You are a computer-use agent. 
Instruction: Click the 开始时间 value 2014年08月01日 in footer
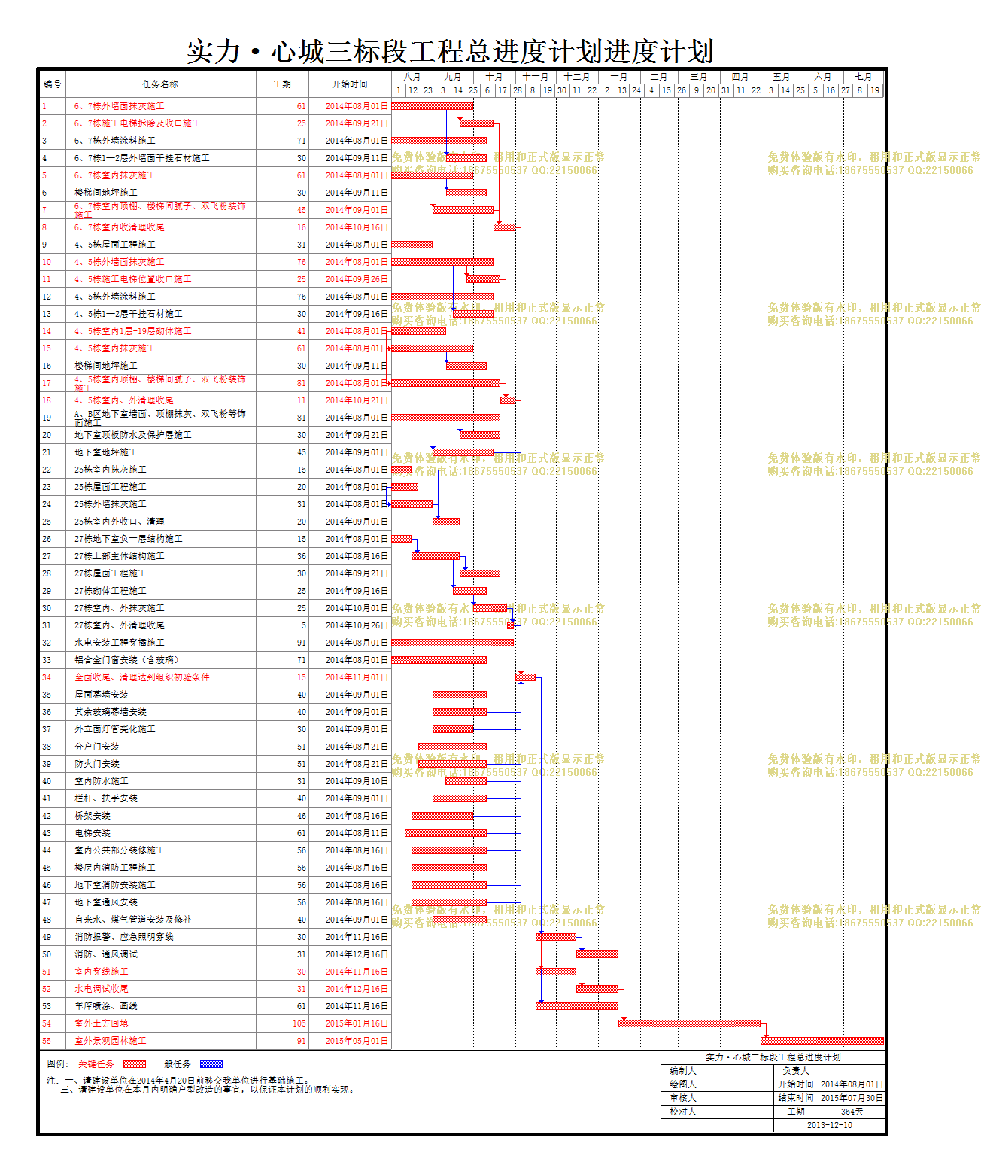coord(852,1084)
